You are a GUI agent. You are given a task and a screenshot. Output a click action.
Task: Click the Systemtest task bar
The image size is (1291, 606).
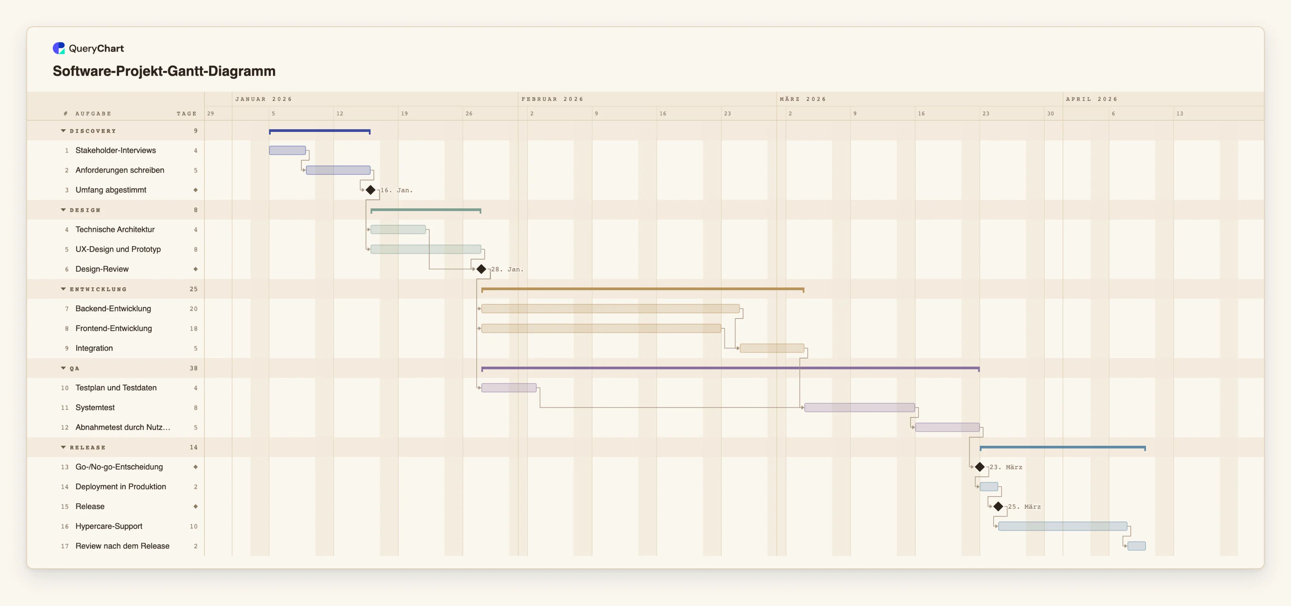point(860,407)
